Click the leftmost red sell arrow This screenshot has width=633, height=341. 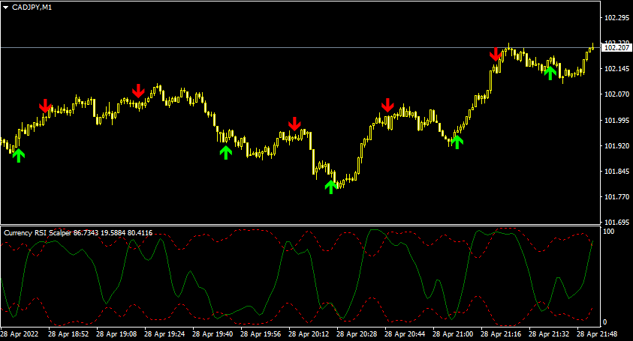[45, 106]
